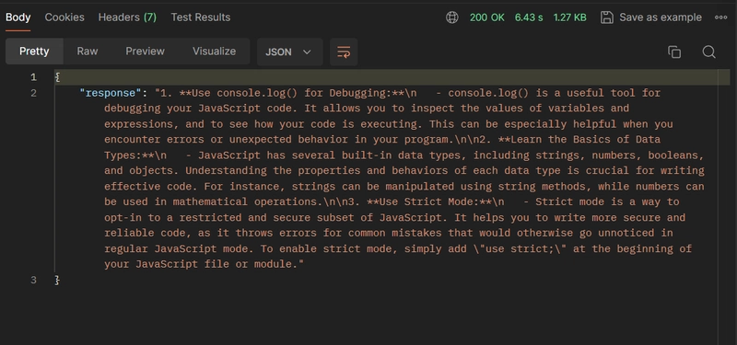Screen dimensions: 737x345
Task: Click the text "Learn the Basics of Data"
Action: [585, 140]
